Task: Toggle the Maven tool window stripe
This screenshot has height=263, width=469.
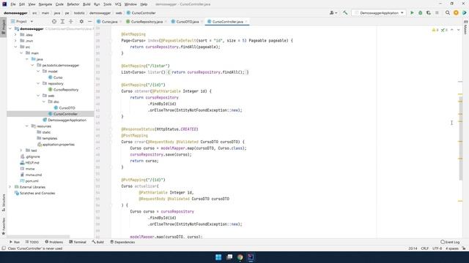Action: pyautogui.click(x=465, y=27)
